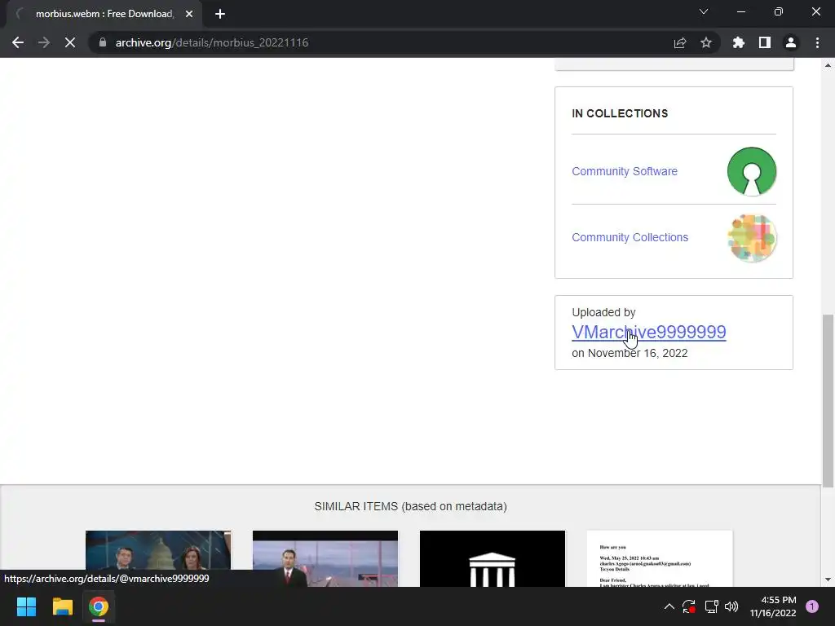The height and width of the screenshot is (626, 835).
Task: Click the 'Uploaded by' label
Action: coord(604,312)
